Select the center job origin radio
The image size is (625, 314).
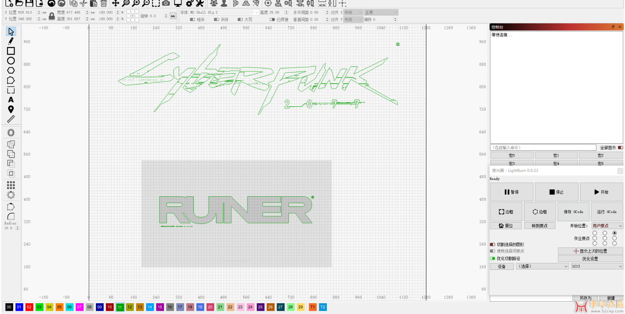pyautogui.click(x=605, y=238)
